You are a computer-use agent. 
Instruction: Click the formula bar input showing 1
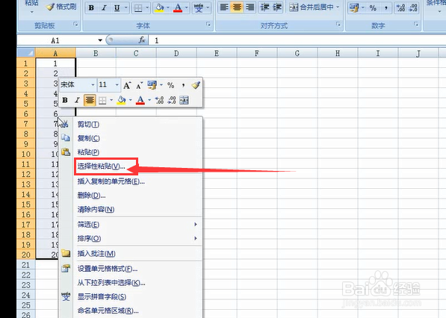point(297,40)
